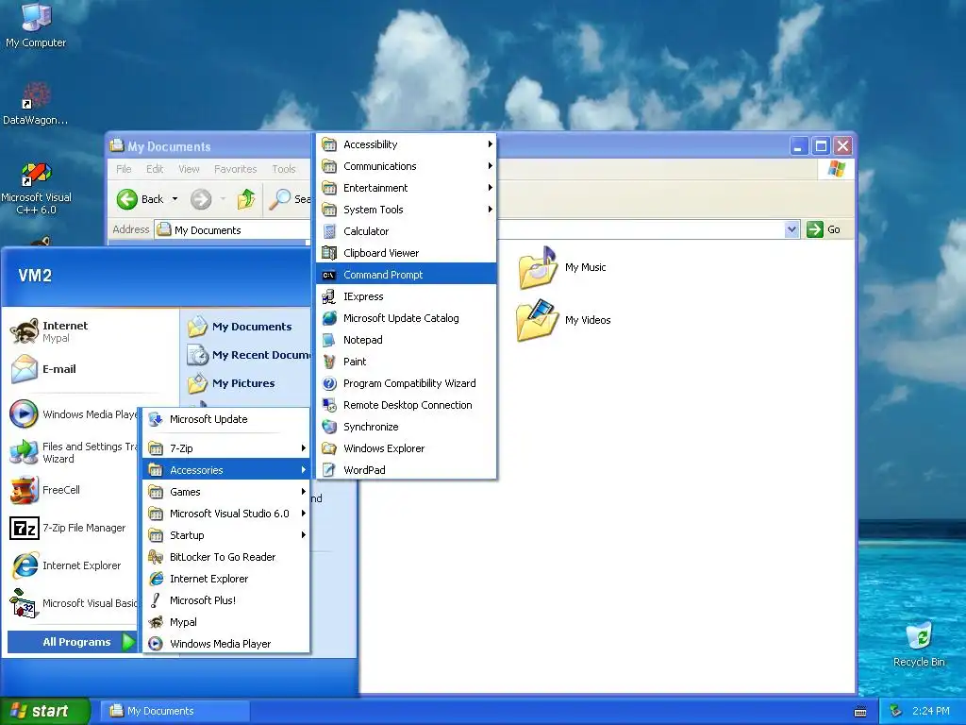The width and height of the screenshot is (966, 725).
Task: Select DataWagon desktop shortcut
Action: 36,104
